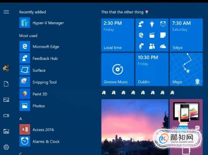Open File Explorer sidebar icon
Screen dimensions: 208x155
6,131
